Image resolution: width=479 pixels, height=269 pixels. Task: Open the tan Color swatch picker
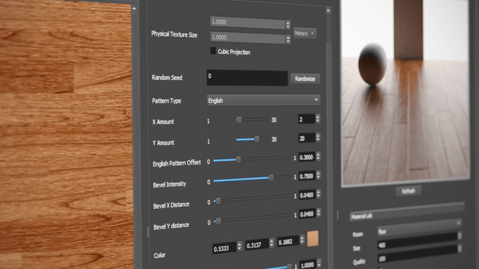click(313, 238)
